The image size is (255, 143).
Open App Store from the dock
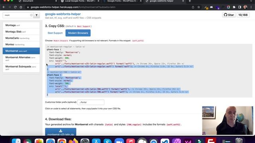(96, 141)
